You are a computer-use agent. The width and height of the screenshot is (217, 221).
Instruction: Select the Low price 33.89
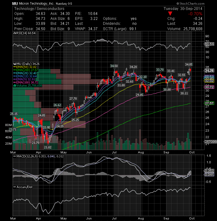click(40, 24)
